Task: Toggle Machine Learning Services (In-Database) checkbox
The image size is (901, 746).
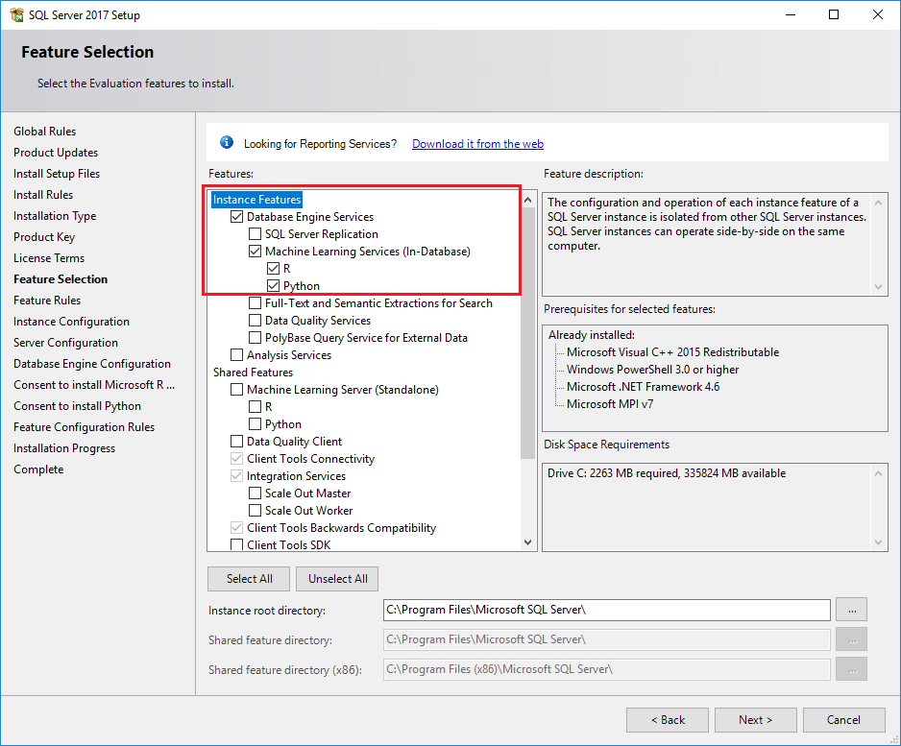Action: coord(256,252)
